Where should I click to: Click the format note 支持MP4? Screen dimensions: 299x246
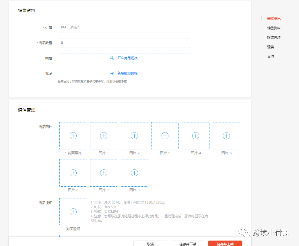coord(111,212)
